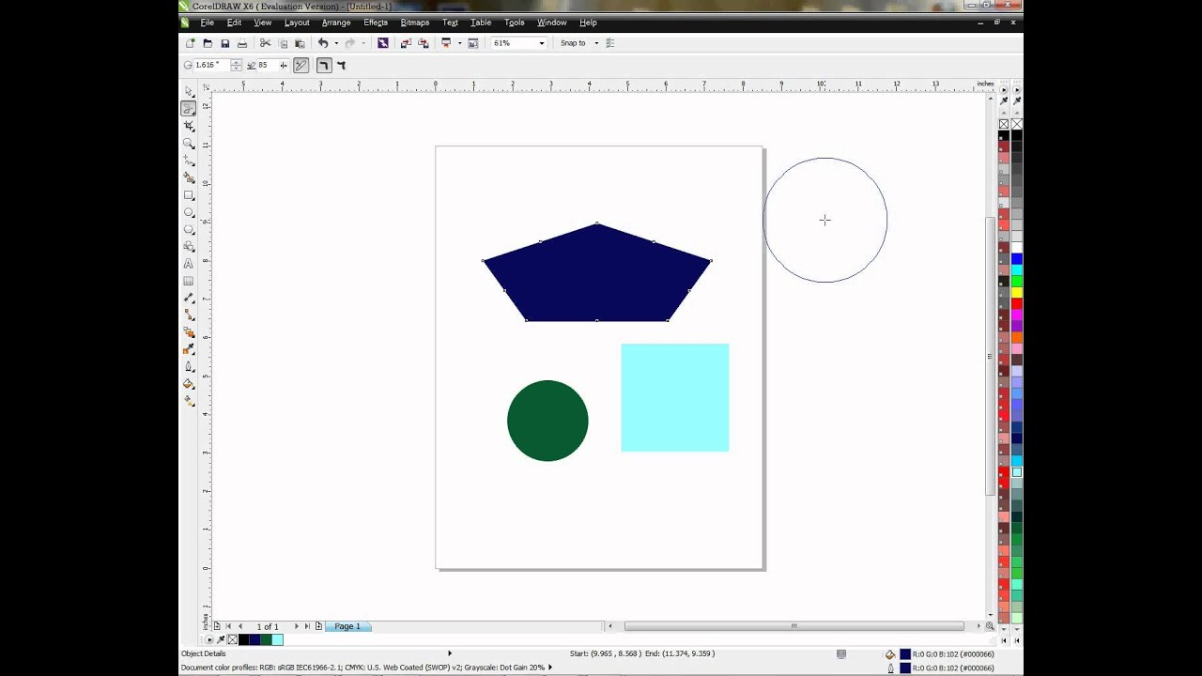This screenshot has height=676, width=1202.
Task: Toggle the pen pressure button
Action: point(300,66)
